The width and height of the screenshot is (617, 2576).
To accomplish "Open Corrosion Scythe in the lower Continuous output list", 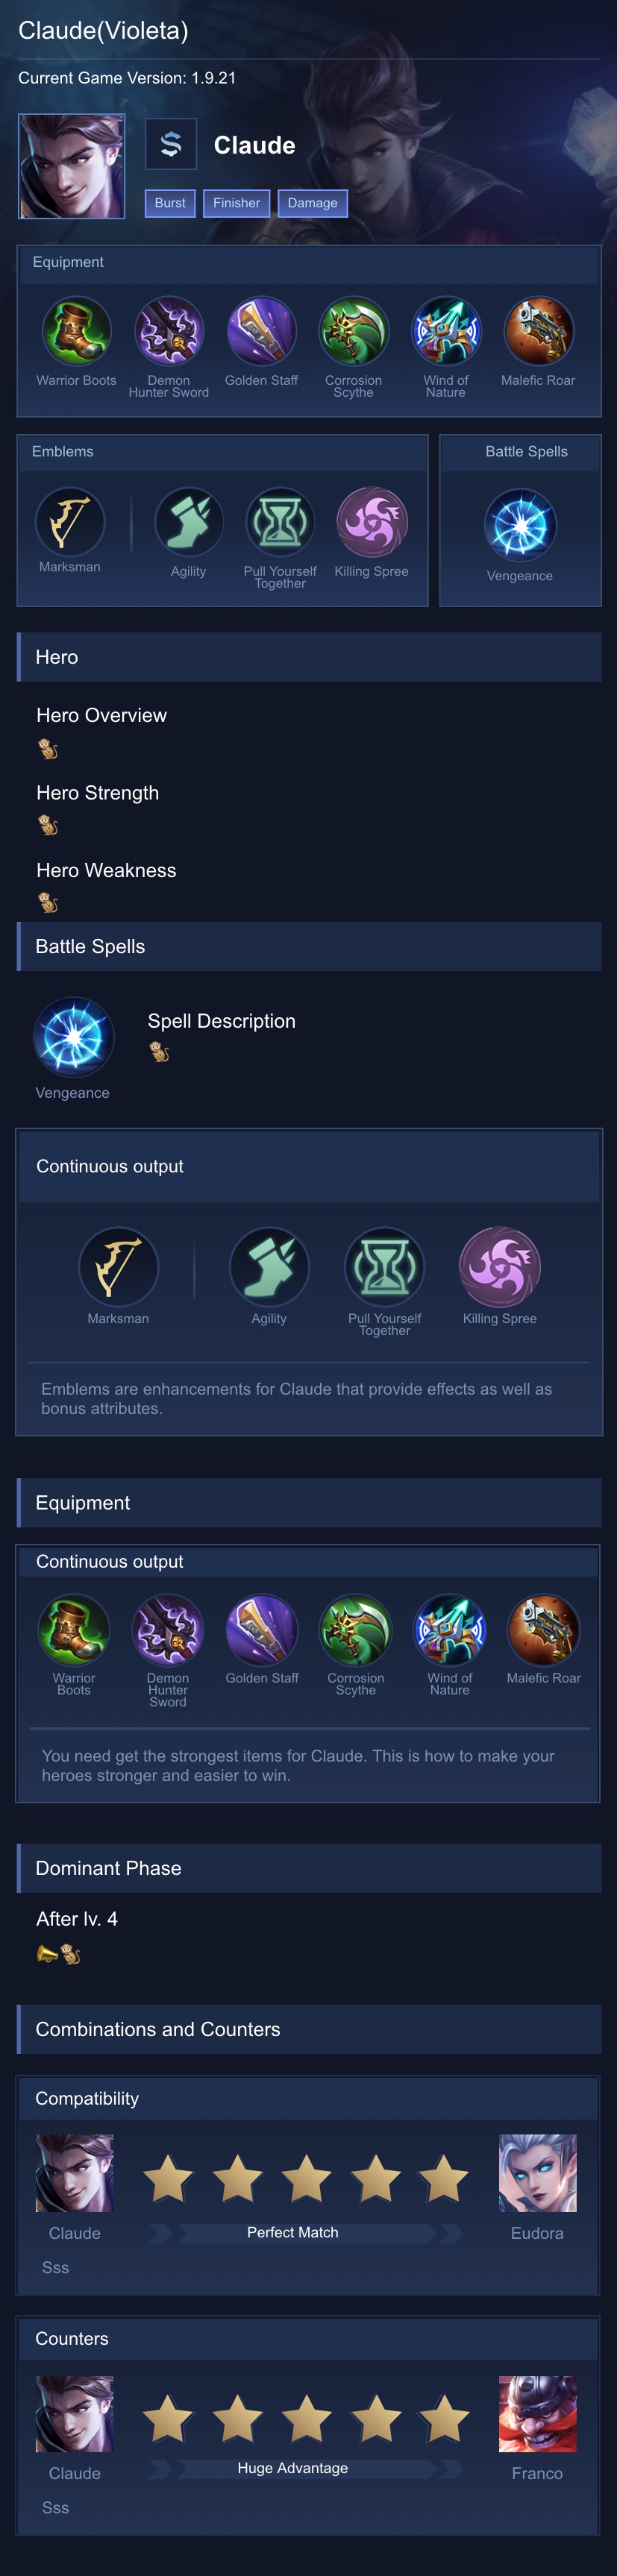I will (x=356, y=1629).
